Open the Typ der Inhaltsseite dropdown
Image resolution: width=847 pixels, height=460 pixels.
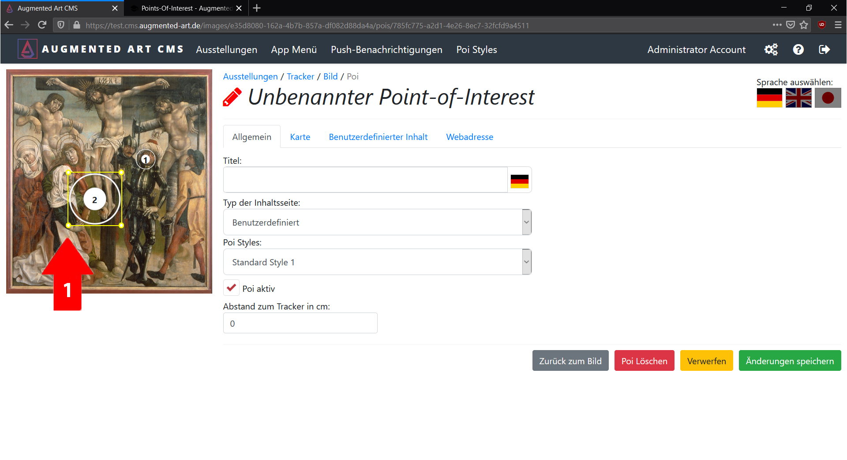coord(377,222)
